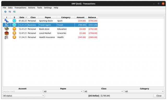
Task: Click the green-arrow card toolbar icon
Action: [14, 12]
